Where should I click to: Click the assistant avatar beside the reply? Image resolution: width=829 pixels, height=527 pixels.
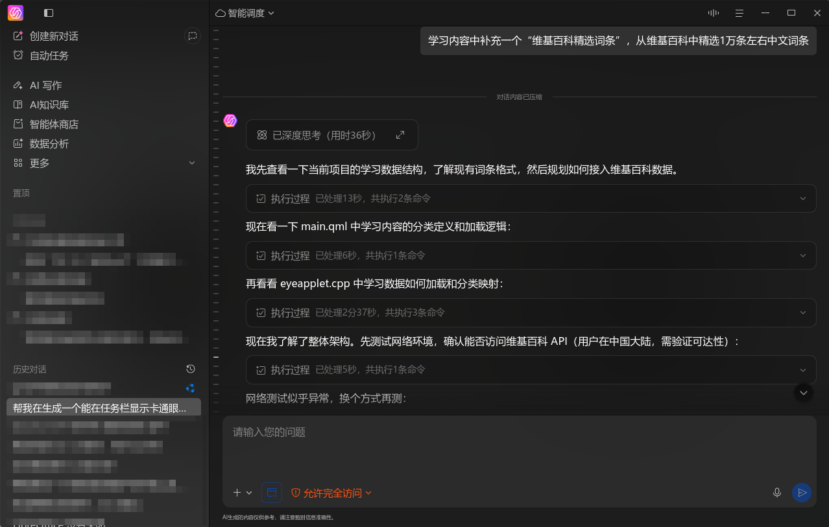[230, 121]
